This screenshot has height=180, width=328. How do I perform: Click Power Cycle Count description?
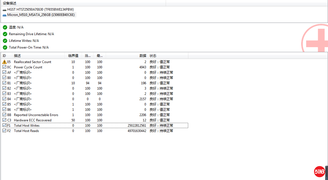point(28,67)
